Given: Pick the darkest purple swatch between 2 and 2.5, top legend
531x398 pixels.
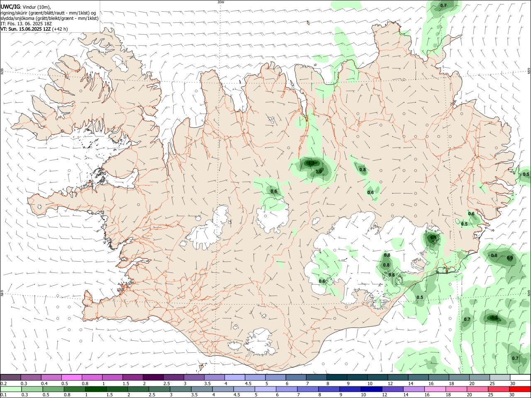Looking at the screenshot, I should click(153, 378).
